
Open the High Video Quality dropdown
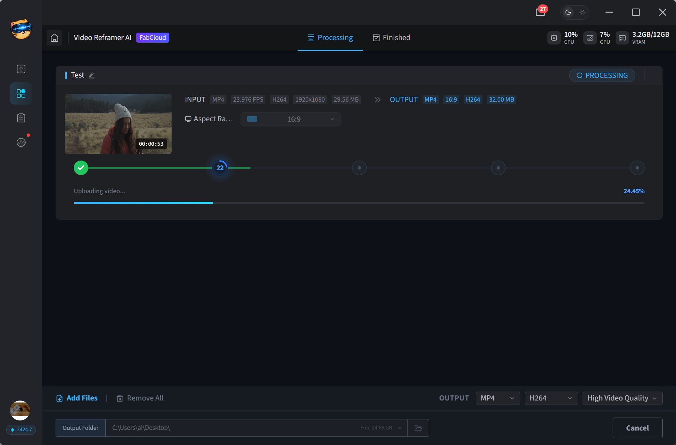coord(622,398)
